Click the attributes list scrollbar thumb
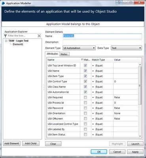Viewport: 146px width, 158px height. click(140, 86)
